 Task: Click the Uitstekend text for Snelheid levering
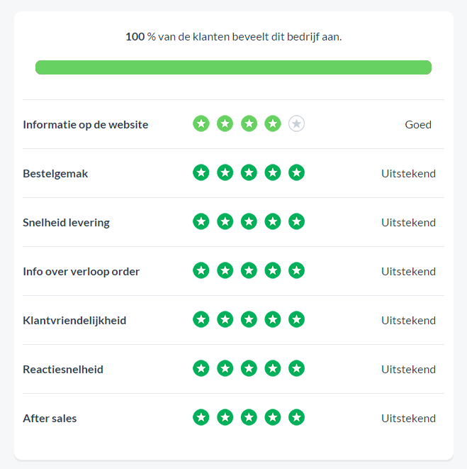point(408,223)
